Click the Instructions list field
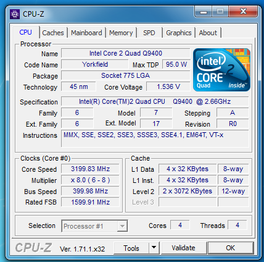The image size is (264, 262). click(155, 138)
